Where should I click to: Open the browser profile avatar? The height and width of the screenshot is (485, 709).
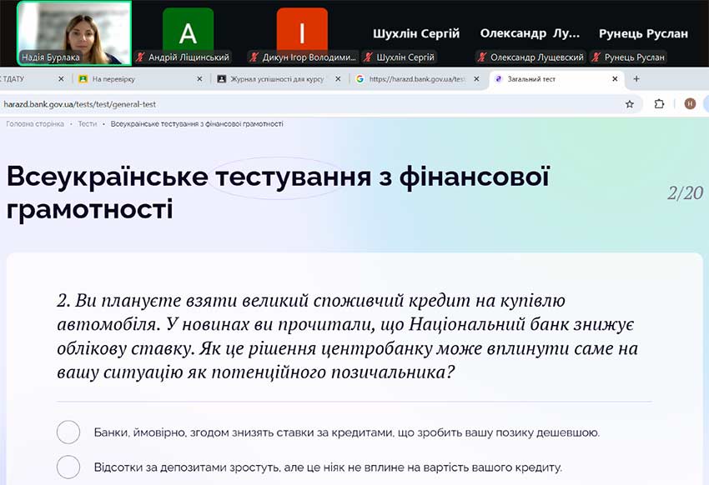click(690, 104)
